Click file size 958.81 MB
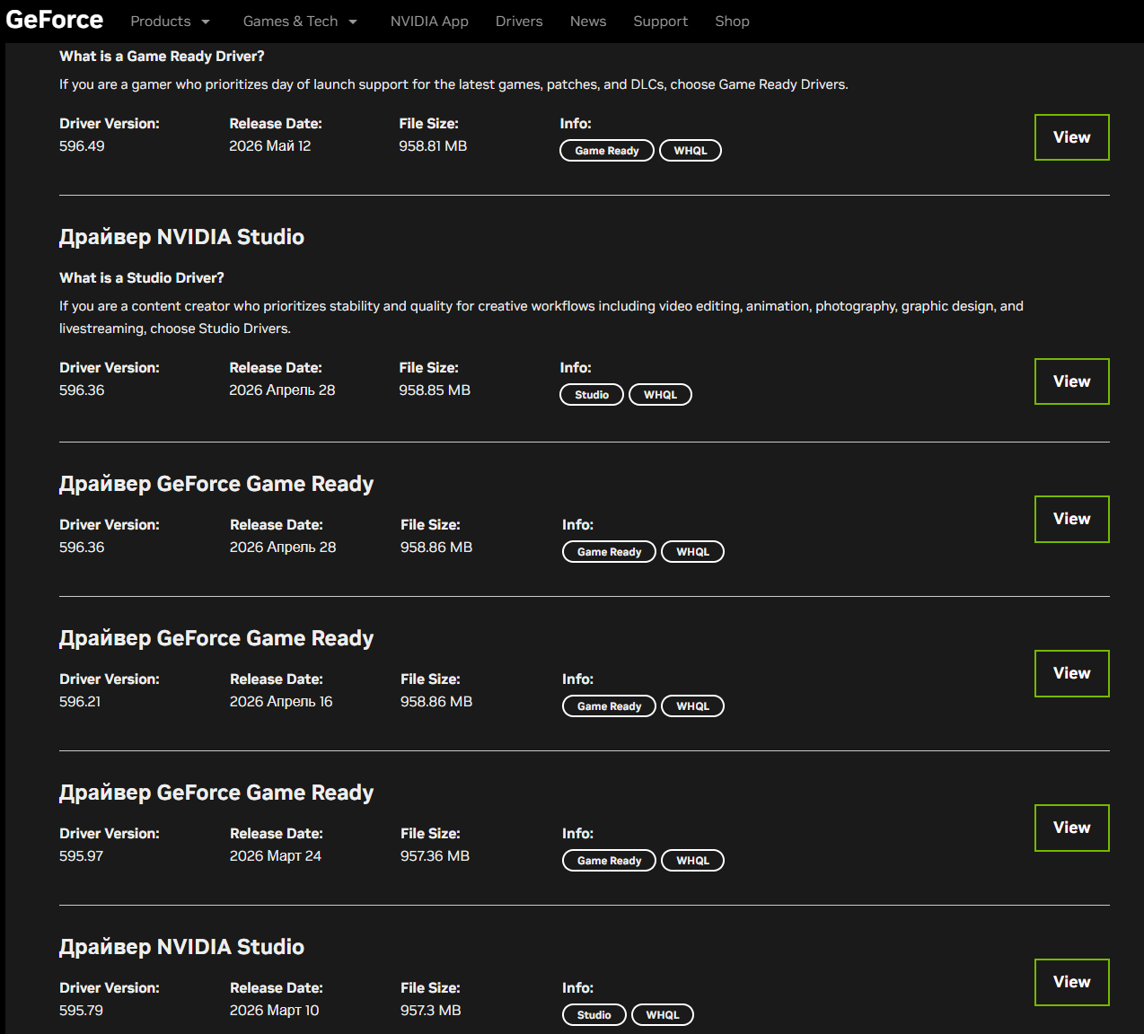Image resolution: width=1144 pixels, height=1034 pixels. click(433, 145)
